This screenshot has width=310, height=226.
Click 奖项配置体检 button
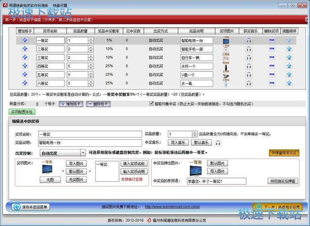(x=21, y=112)
